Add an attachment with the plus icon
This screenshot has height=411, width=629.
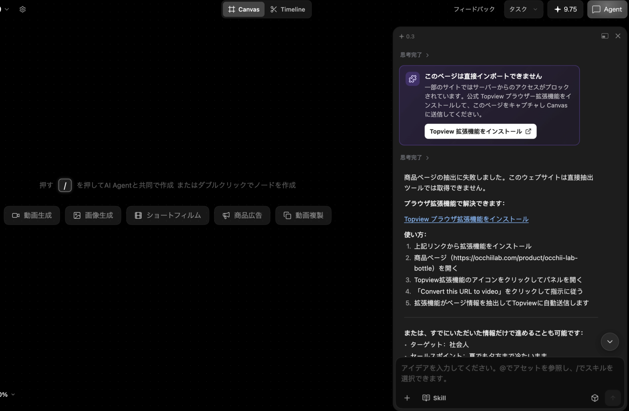tap(407, 398)
